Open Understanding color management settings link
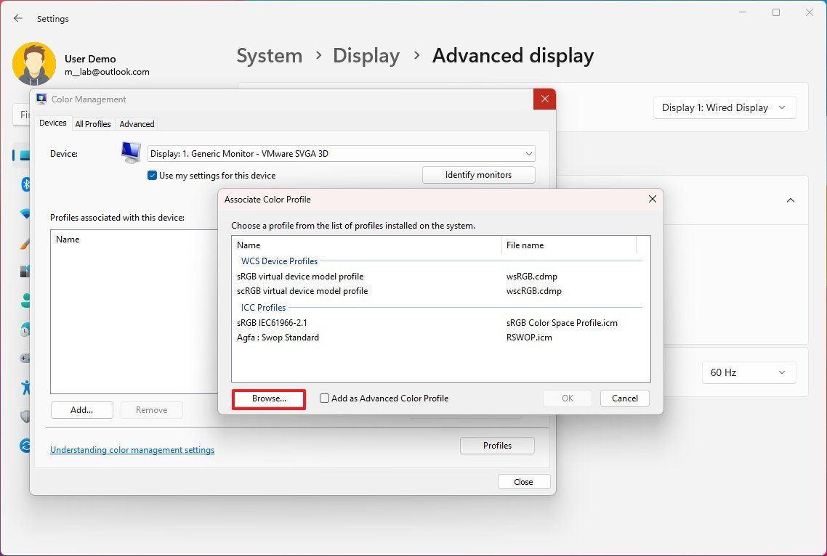The width and height of the screenshot is (827, 556). click(132, 449)
